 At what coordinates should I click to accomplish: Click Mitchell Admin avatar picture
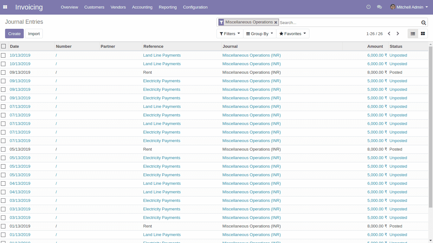point(393,7)
